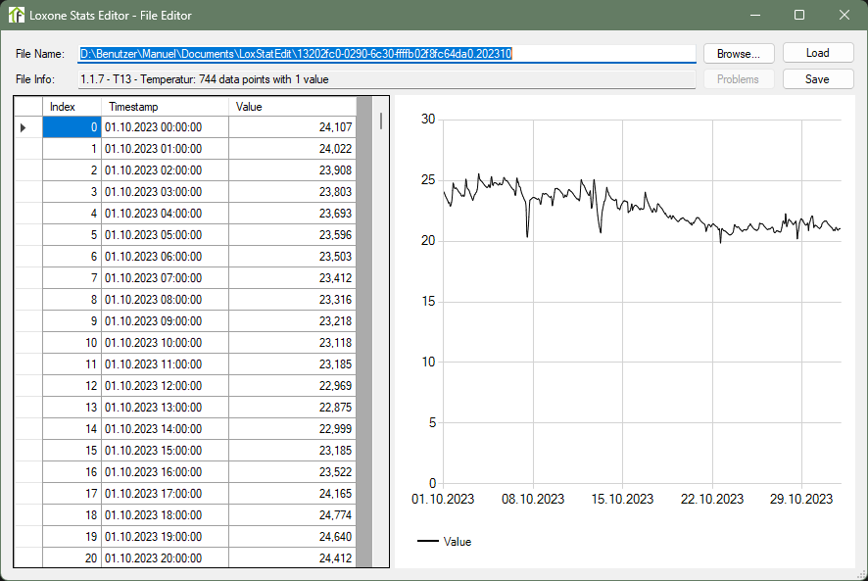The height and width of the screenshot is (581, 868).
Task: Click the Save button
Action: click(x=818, y=79)
